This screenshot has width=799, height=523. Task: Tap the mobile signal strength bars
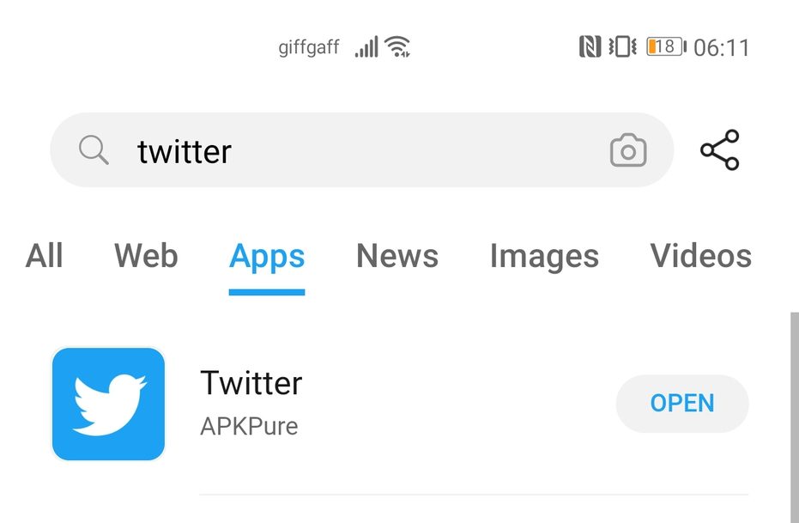(366, 46)
